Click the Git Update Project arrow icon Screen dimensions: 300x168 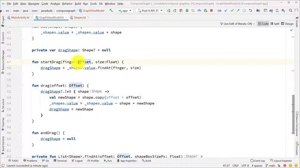(x=226, y=11)
